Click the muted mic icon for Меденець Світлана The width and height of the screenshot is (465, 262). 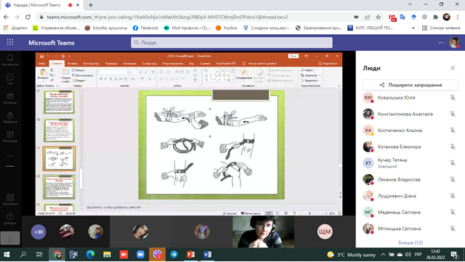coord(452,212)
